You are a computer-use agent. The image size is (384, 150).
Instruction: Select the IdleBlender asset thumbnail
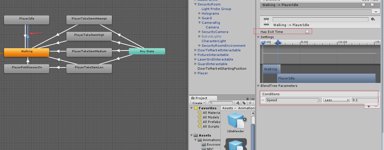pos(236,121)
